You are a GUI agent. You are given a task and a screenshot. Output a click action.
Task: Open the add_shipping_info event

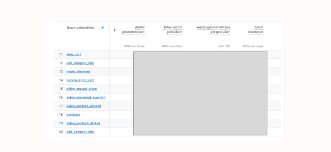(x=80, y=63)
